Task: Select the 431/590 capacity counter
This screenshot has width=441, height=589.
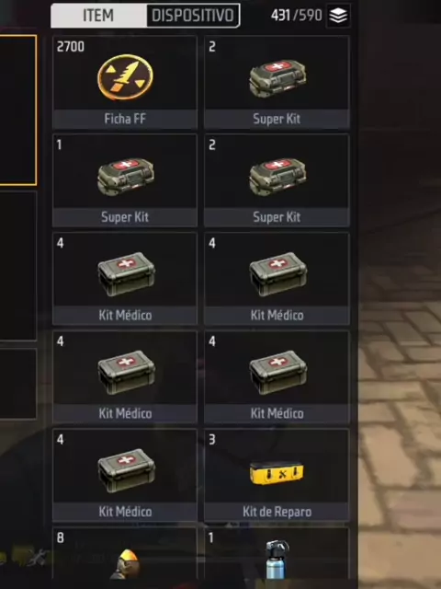Action: [296, 16]
